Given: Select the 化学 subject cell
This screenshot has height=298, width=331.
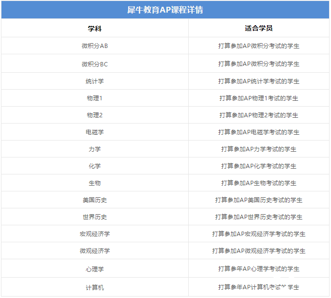Looking at the screenshot, I should pyautogui.click(x=95, y=166).
